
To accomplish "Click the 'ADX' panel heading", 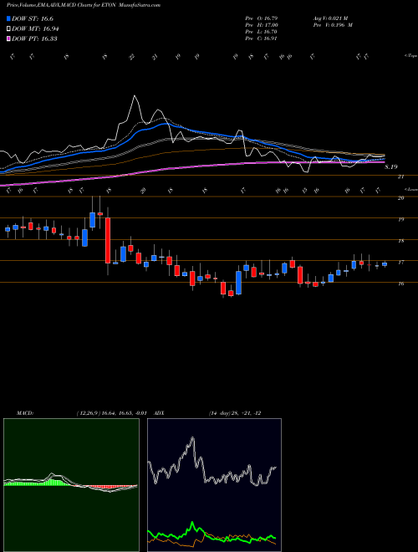I will [159, 413].
